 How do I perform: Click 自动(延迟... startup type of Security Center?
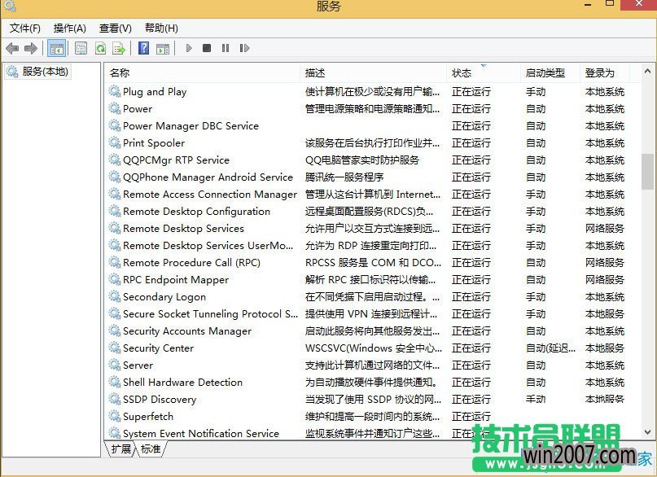pyautogui.click(x=550, y=348)
